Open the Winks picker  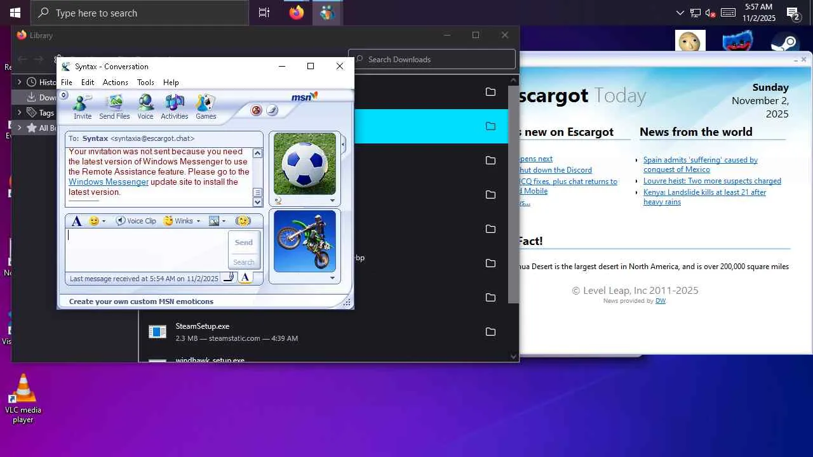pyautogui.click(x=178, y=221)
